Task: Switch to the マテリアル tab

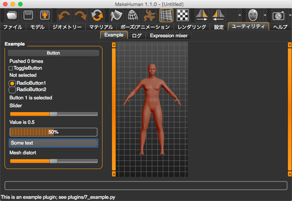Action: click(101, 27)
